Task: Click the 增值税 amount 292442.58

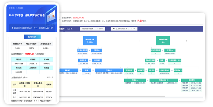Action: (x=19, y=64)
